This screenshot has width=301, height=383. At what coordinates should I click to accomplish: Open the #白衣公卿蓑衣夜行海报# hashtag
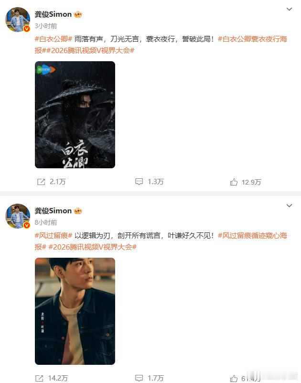[161, 44]
